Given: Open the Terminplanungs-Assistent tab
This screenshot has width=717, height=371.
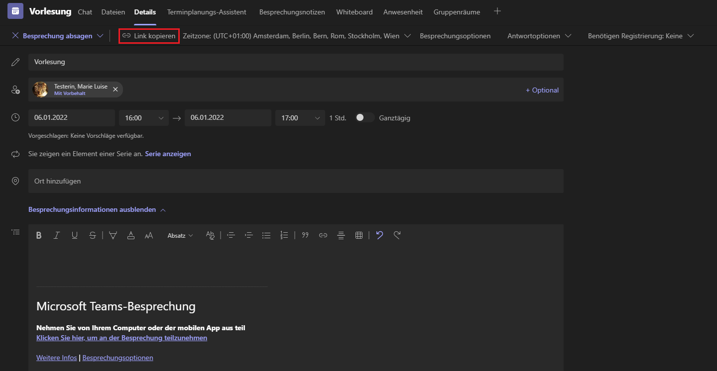Looking at the screenshot, I should click(207, 12).
